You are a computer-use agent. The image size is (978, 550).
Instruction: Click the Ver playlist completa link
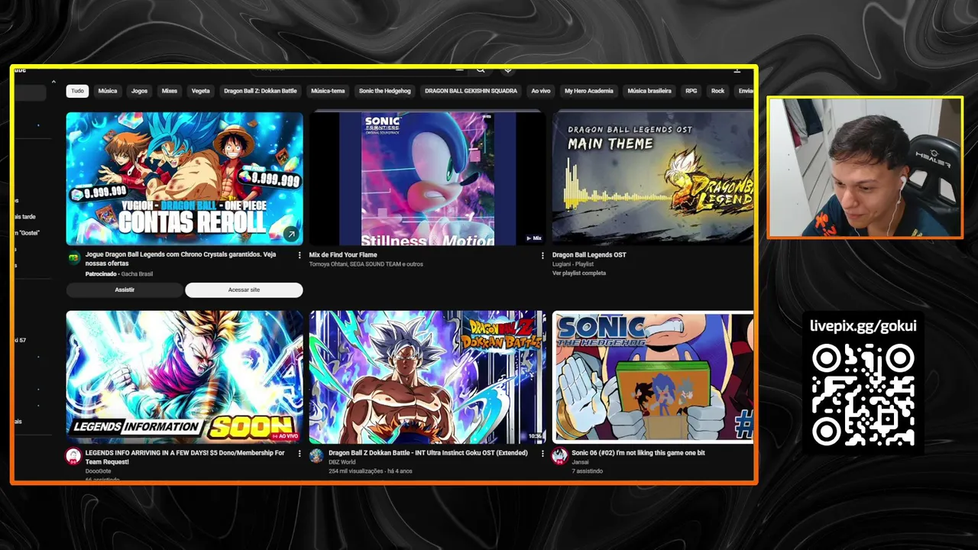[x=579, y=273]
